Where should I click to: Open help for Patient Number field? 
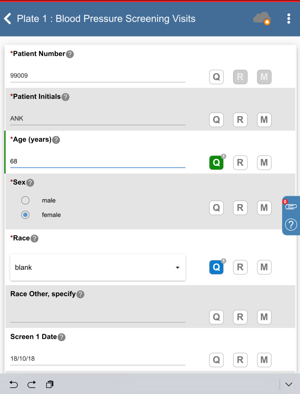tap(70, 54)
